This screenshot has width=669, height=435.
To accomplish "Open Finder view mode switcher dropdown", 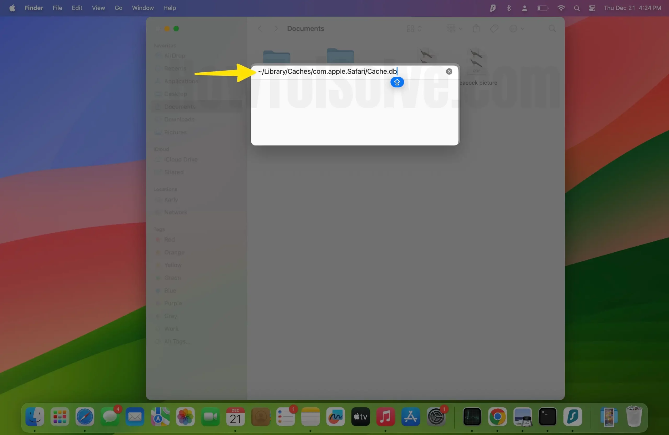I will coord(414,29).
